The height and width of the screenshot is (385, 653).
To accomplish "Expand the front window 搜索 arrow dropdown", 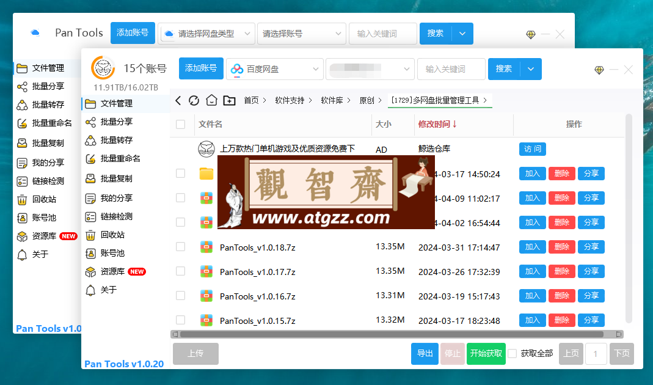I will (x=531, y=69).
